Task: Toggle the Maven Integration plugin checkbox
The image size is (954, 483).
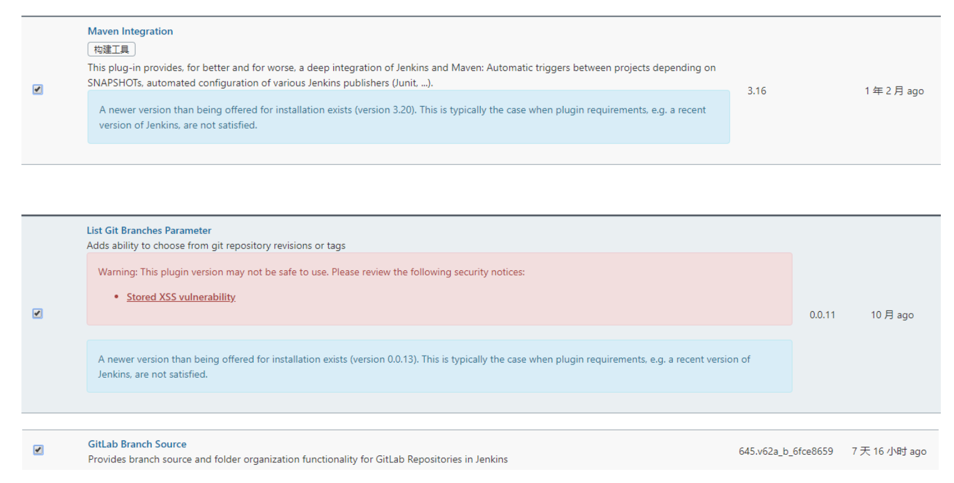Action: click(x=38, y=90)
